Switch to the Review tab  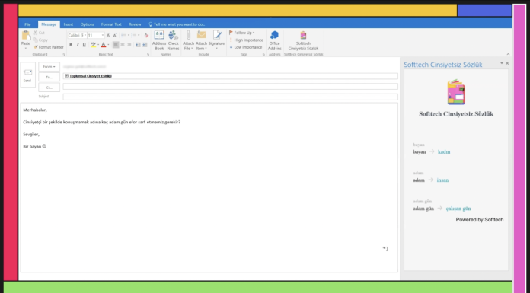[x=135, y=24]
